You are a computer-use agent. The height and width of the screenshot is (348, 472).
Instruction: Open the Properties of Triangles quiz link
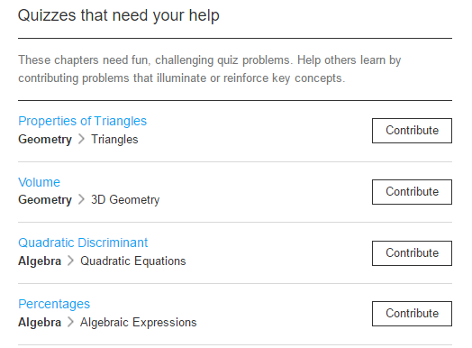tap(83, 121)
